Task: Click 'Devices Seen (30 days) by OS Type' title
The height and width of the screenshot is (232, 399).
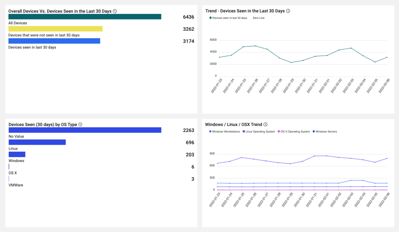Action: coord(43,125)
